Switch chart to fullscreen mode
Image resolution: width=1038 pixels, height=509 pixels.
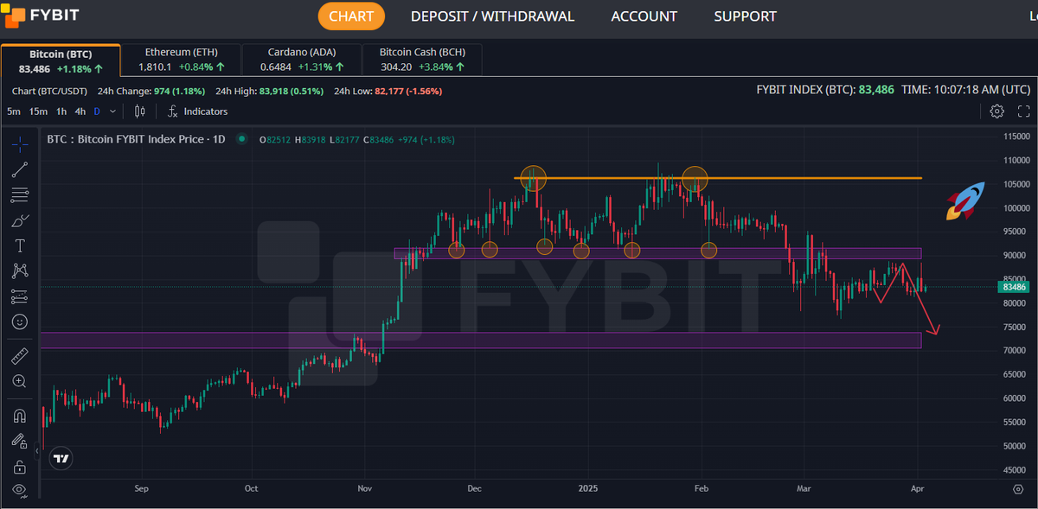coord(1023,111)
